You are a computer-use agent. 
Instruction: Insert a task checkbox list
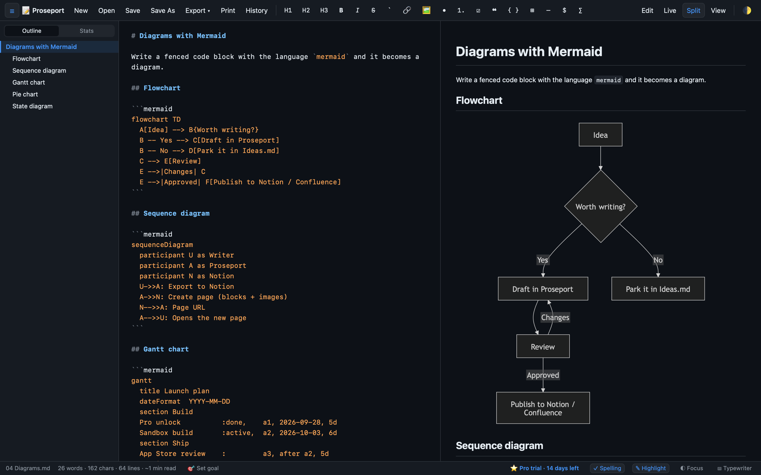pyautogui.click(x=478, y=11)
